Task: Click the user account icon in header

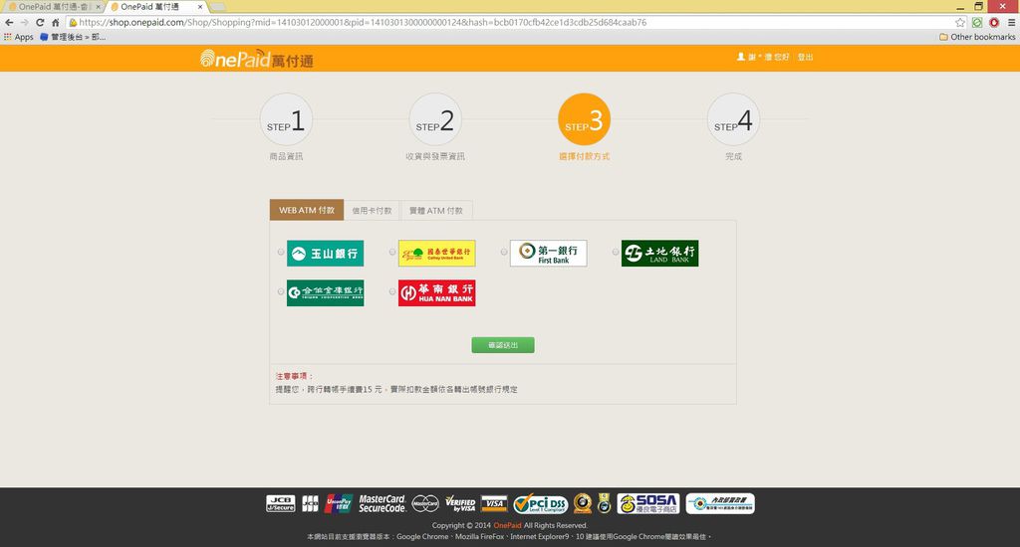Action: 740,57
